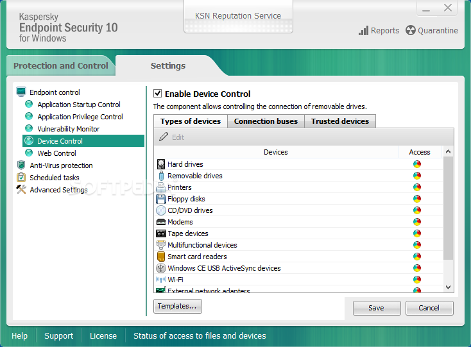
Task: Click the Quarantine radiation icon
Action: click(410, 31)
